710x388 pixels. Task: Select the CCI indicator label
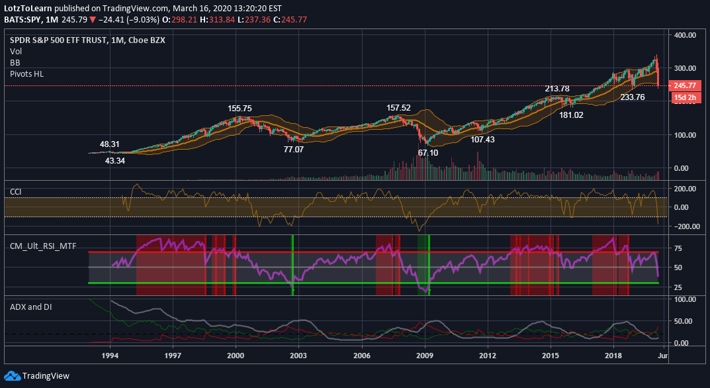pos(16,192)
